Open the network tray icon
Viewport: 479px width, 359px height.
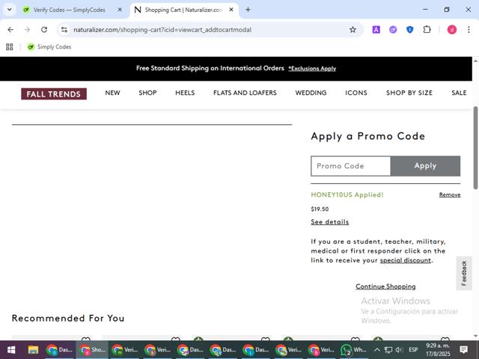[388, 350]
